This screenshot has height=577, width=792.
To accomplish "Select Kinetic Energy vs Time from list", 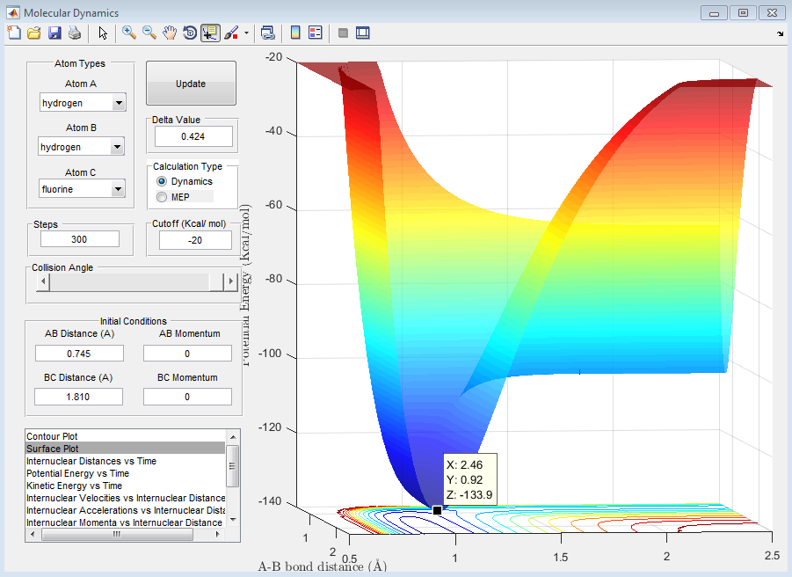I will [74, 486].
